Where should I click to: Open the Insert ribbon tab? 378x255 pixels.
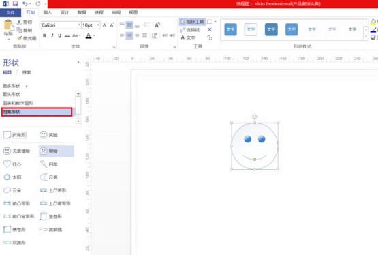pos(47,12)
